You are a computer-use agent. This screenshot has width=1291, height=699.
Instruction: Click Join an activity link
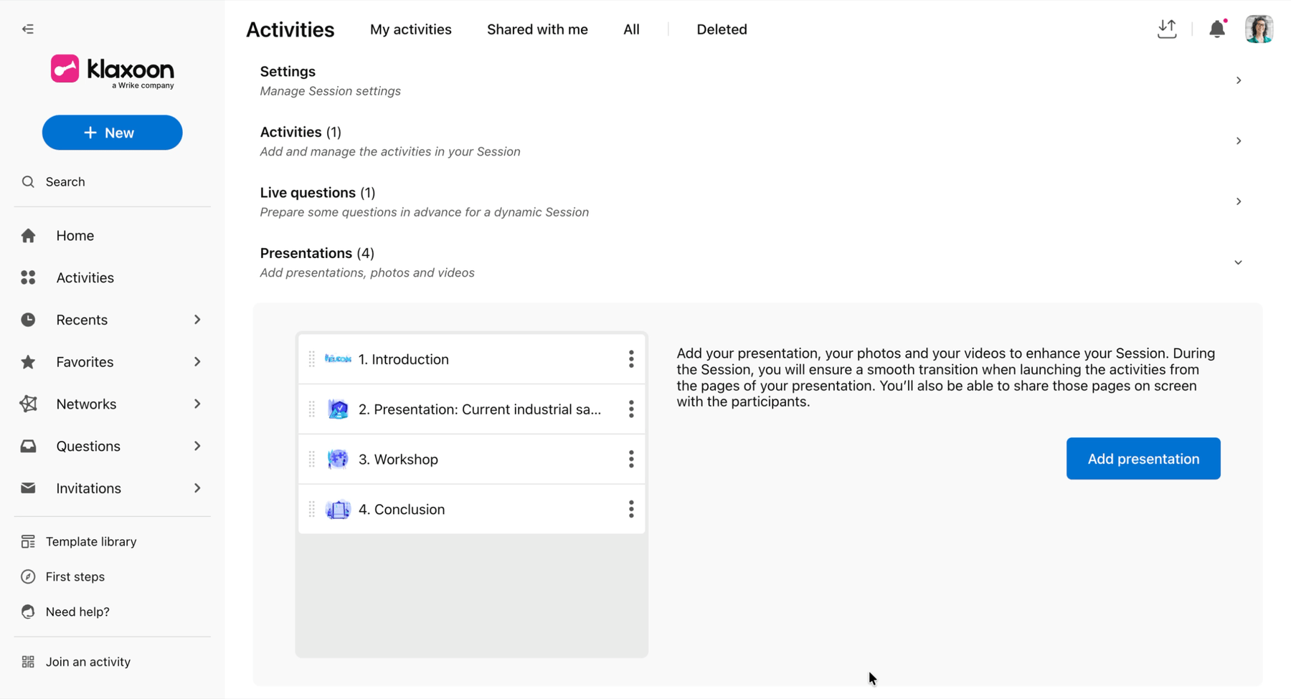click(88, 662)
